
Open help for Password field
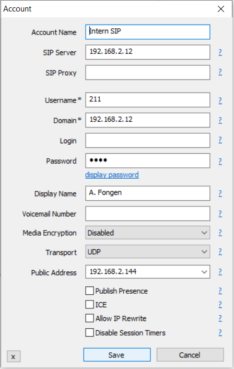coord(220,161)
